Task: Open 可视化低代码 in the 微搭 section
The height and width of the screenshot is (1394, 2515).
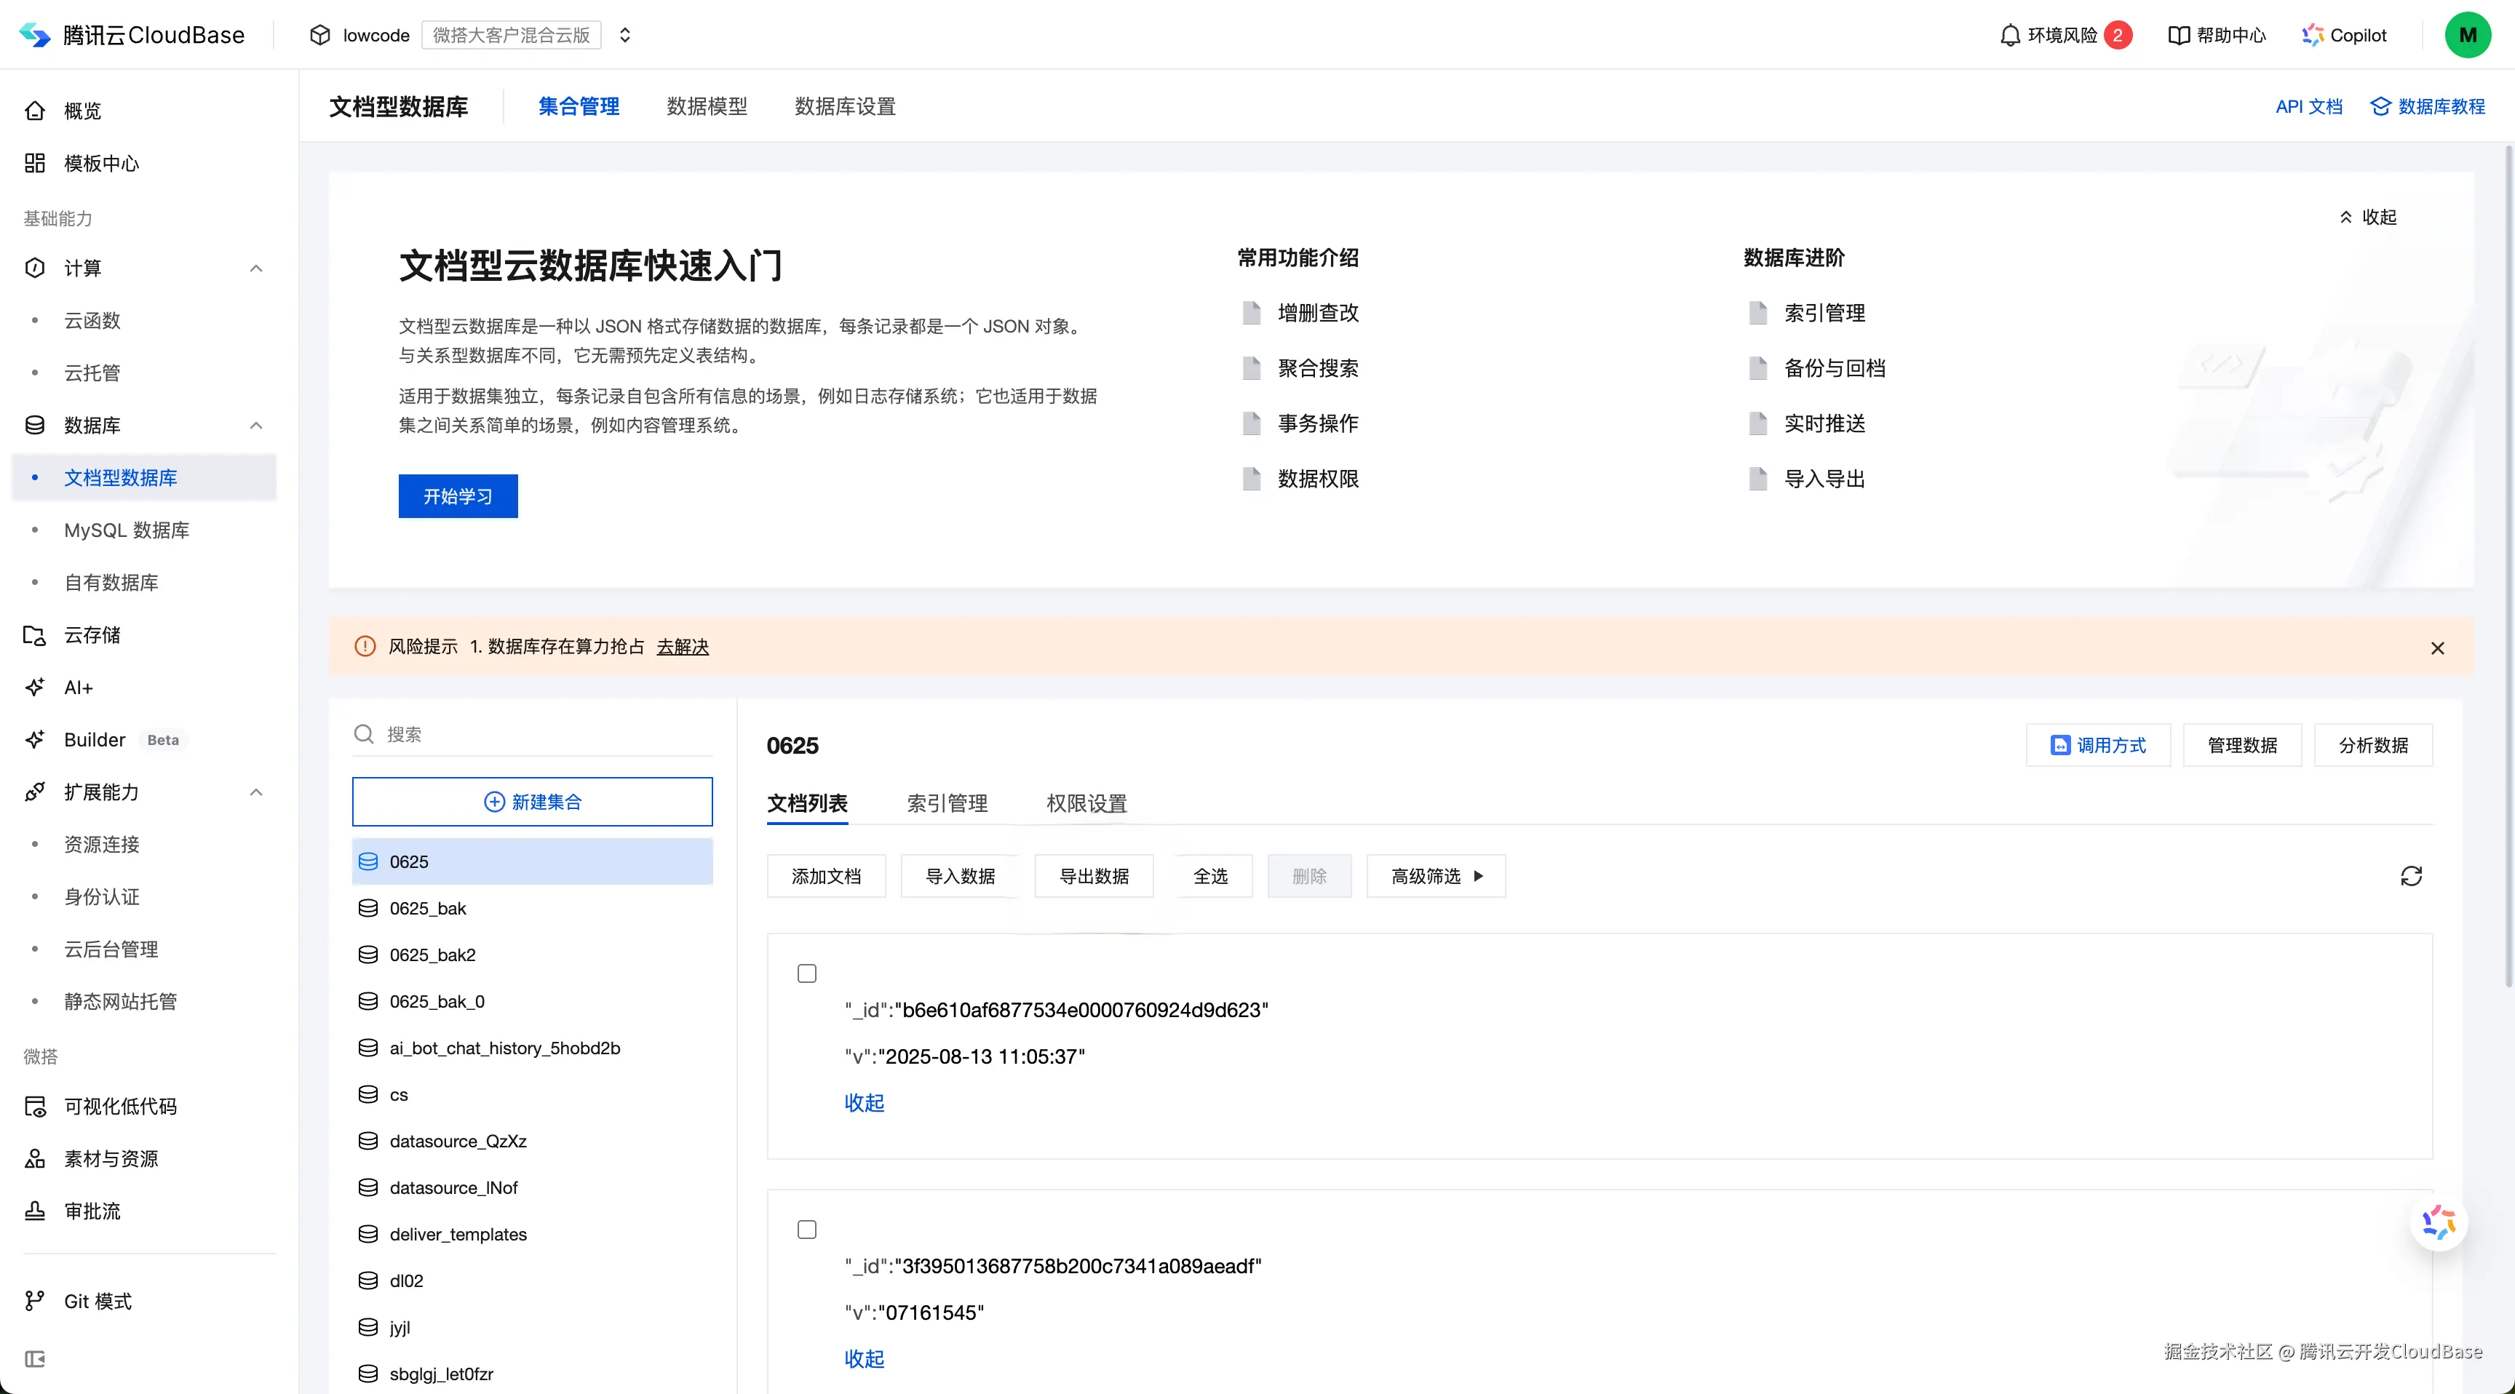Action: [x=120, y=1106]
